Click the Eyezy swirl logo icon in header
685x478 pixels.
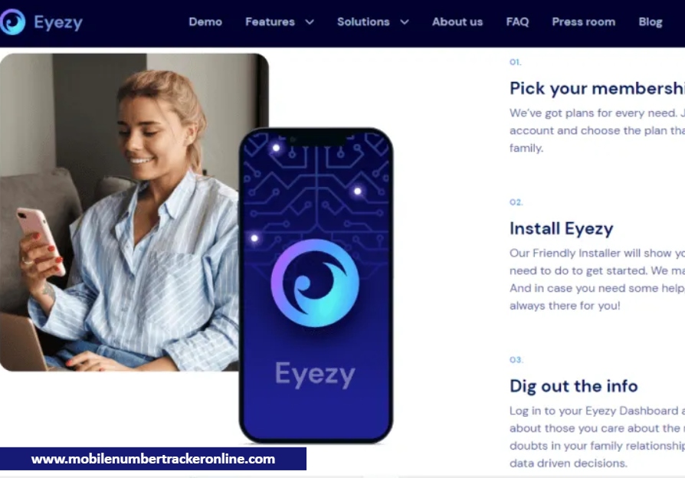tap(12, 22)
